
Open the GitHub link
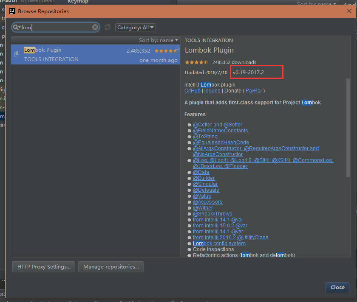193,91
